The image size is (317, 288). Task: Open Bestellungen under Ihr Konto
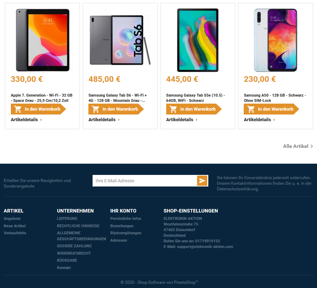(x=122, y=226)
